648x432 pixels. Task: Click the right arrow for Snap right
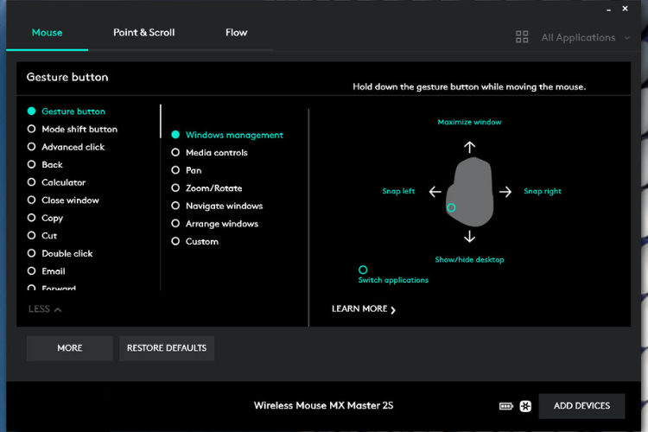click(x=505, y=192)
